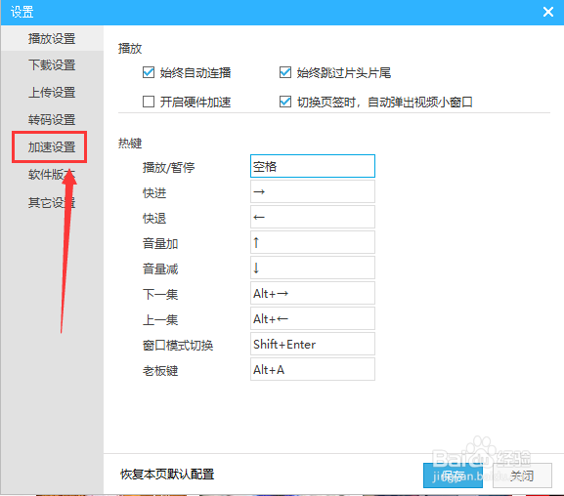Uncheck 始终自动连播 checkbox
The width and height of the screenshot is (564, 496).
(x=149, y=72)
